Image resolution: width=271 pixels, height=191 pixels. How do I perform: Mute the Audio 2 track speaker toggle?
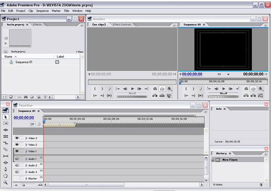click(17, 165)
